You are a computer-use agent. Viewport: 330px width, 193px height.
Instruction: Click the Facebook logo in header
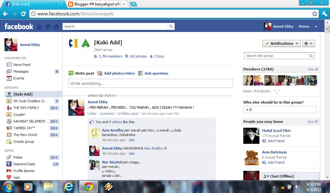(19, 26)
